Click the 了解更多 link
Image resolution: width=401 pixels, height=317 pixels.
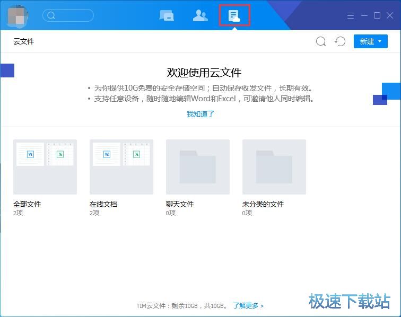248,306
